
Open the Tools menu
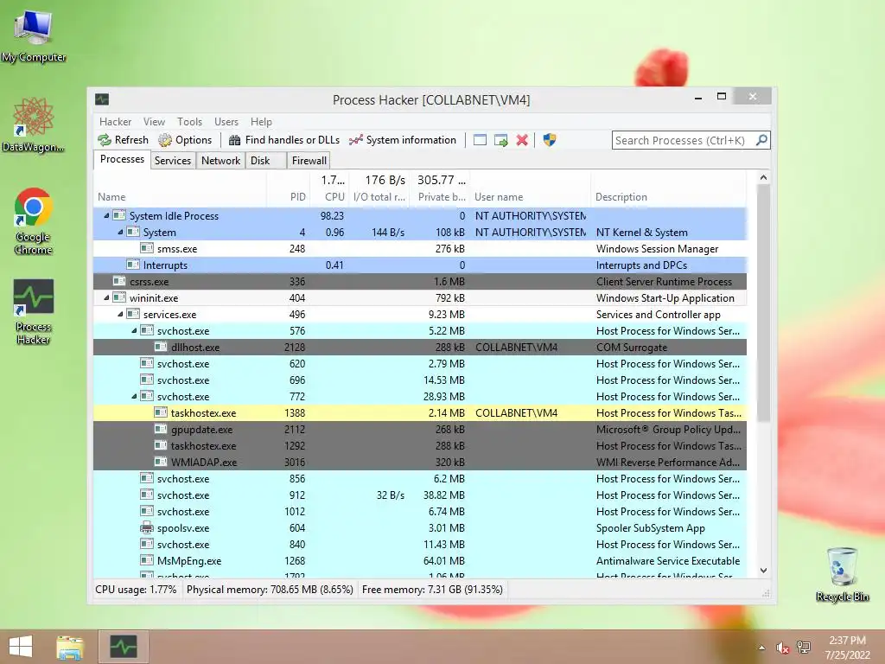(x=189, y=122)
